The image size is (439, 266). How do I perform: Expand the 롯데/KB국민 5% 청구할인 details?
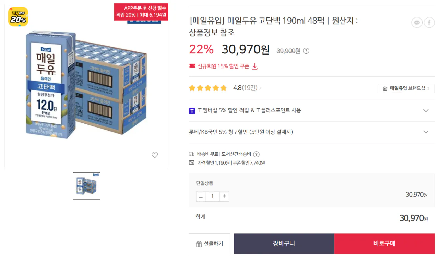[x=426, y=132]
